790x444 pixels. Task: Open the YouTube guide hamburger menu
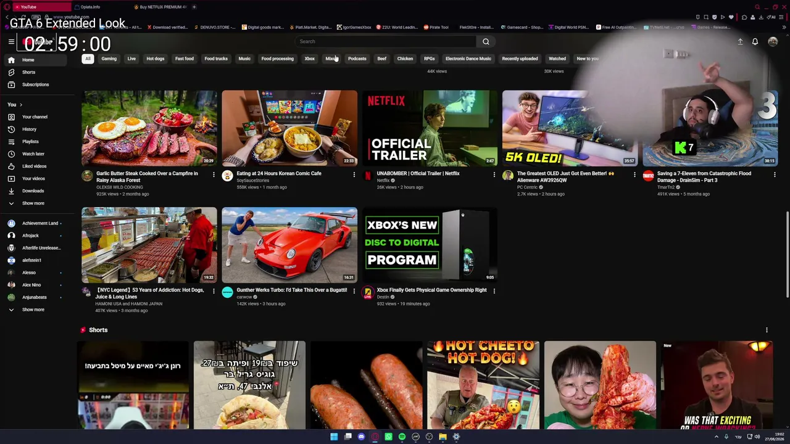(x=11, y=41)
